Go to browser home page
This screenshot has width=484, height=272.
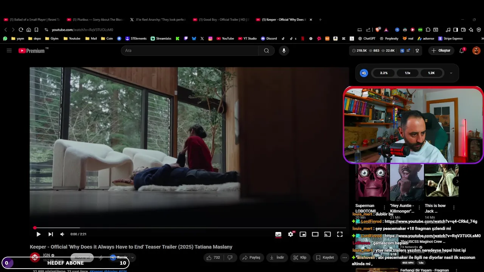28,29
